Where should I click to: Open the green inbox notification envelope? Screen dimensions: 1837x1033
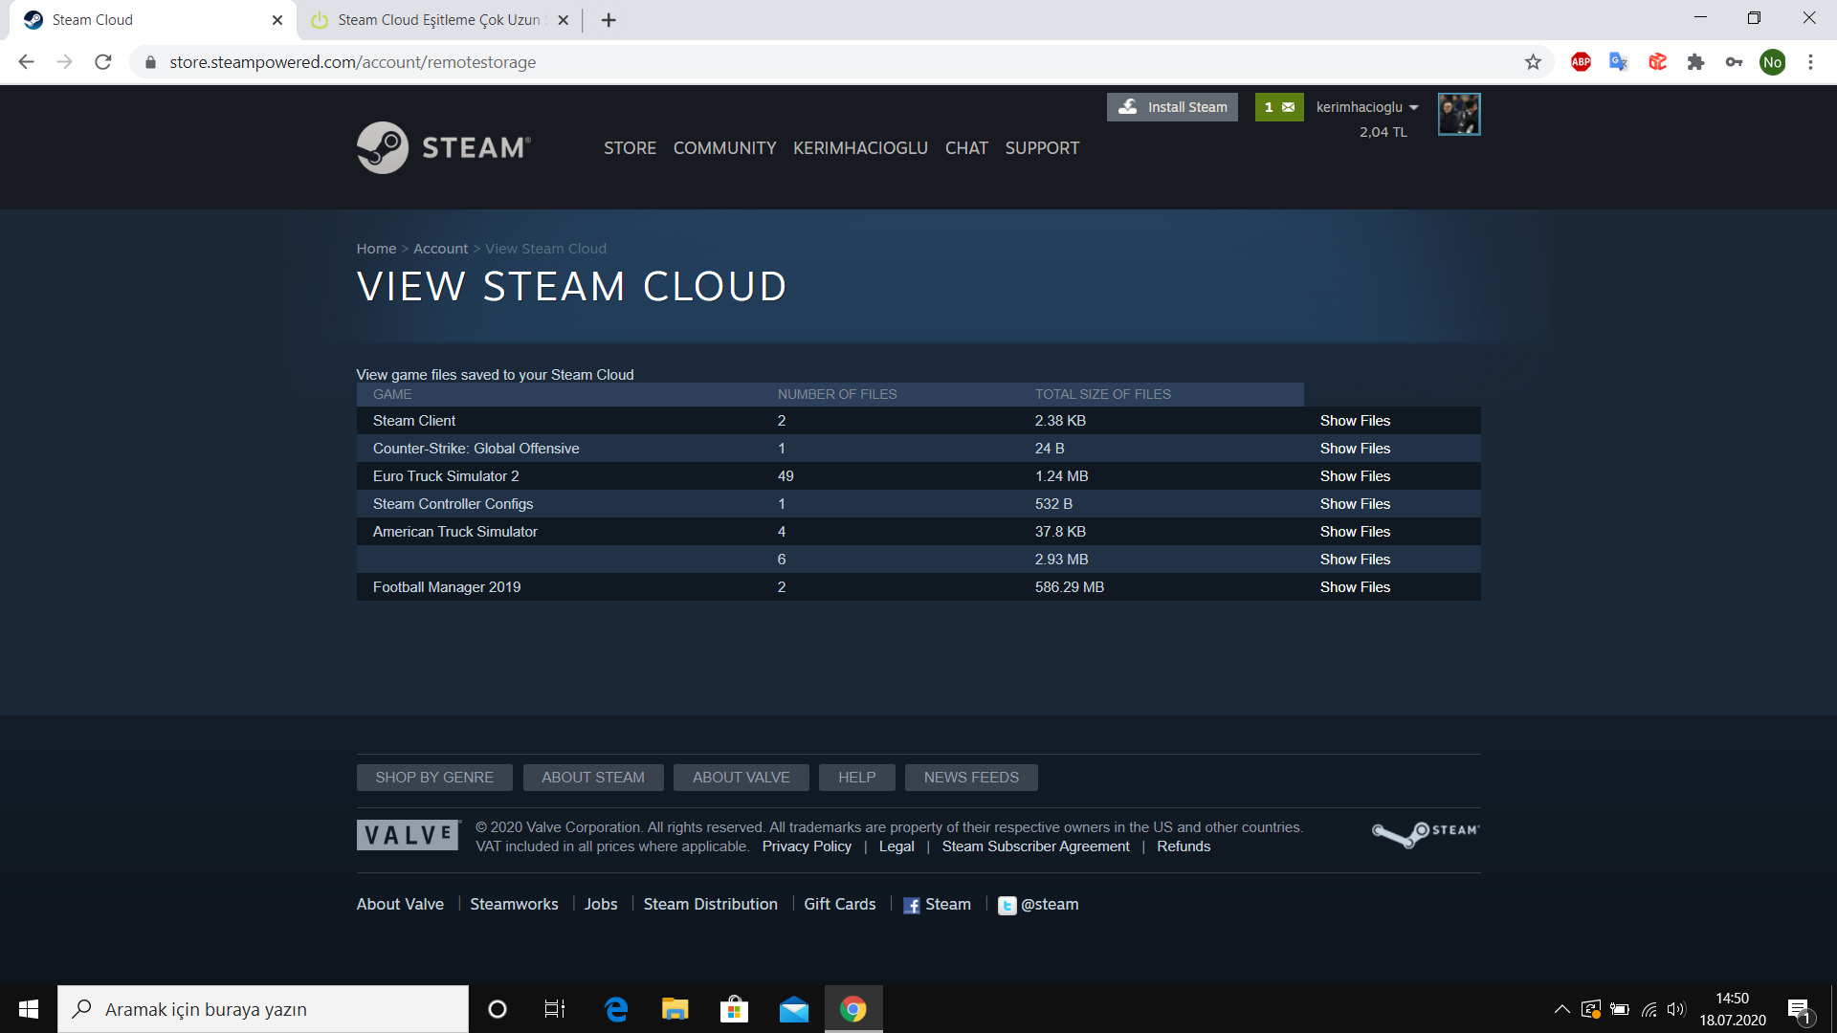point(1279,107)
